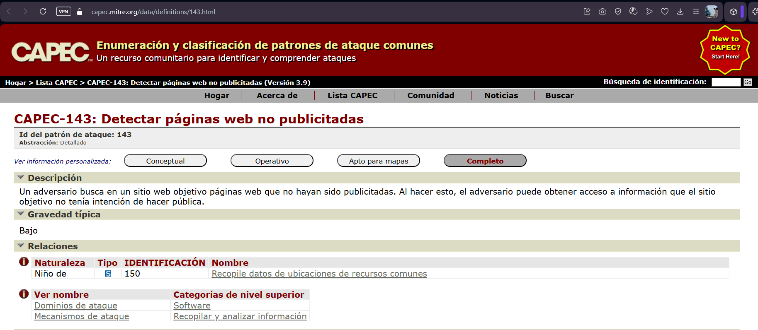Open the Lista CAPEC nav menu item
Image resolution: width=758 pixels, height=330 pixels.
pyautogui.click(x=352, y=96)
